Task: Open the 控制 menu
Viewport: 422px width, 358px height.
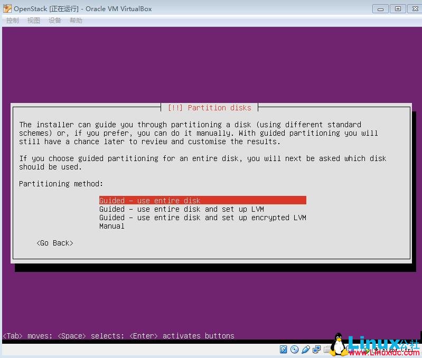Action: pyautogui.click(x=12, y=21)
